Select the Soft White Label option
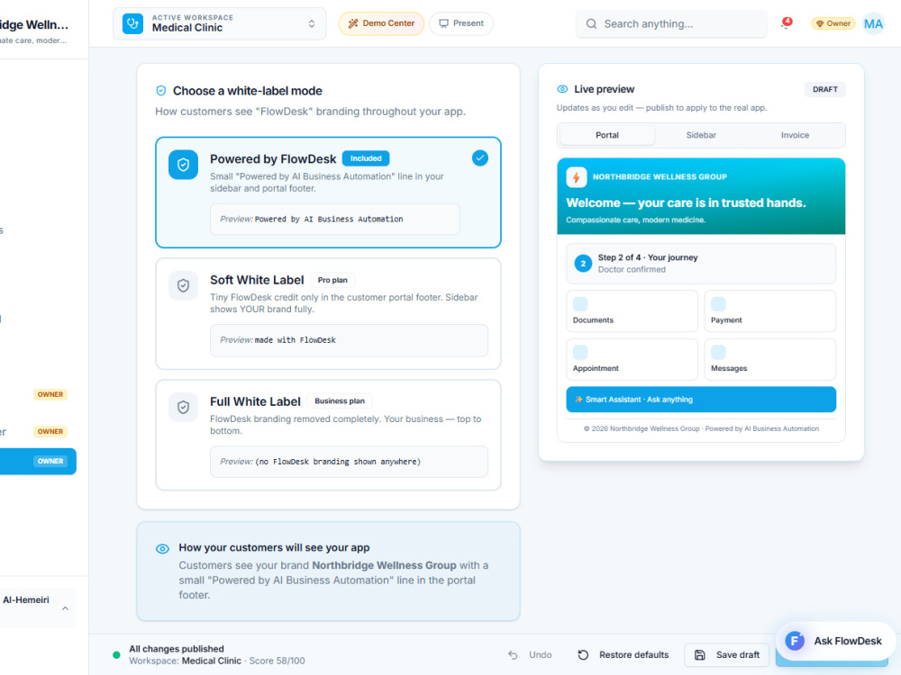This screenshot has width=901, height=675. coord(328,314)
